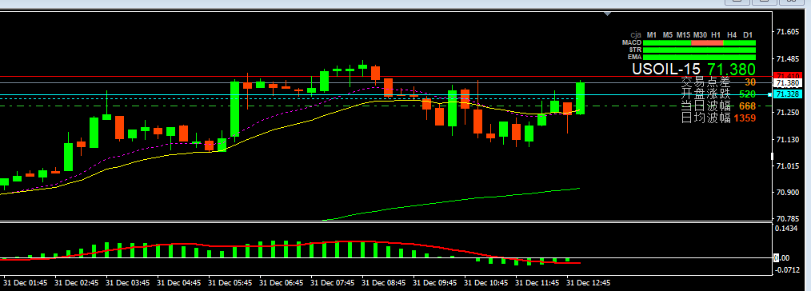This screenshot has width=811, height=291.
Task: Click the 31 Dec 11:45 time label
Action: tap(538, 283)
